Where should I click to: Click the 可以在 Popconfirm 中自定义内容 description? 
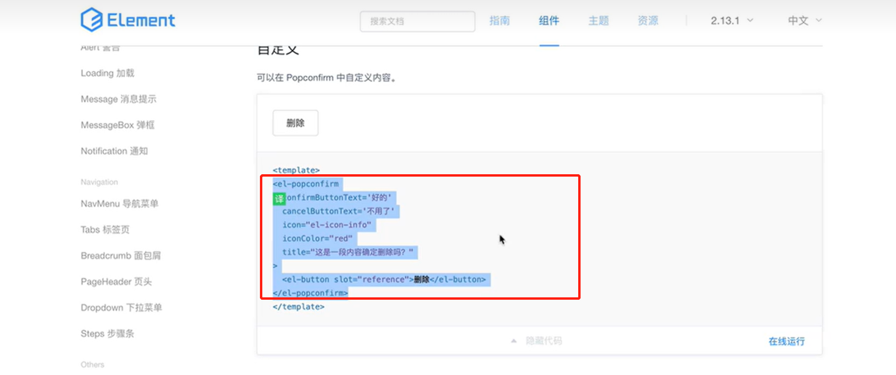tap(327, 78)
